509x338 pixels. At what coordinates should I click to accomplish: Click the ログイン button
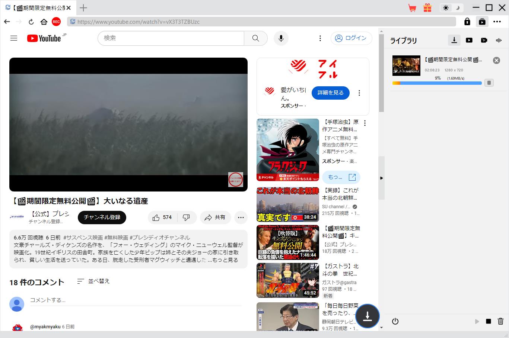tap(351, 38)
